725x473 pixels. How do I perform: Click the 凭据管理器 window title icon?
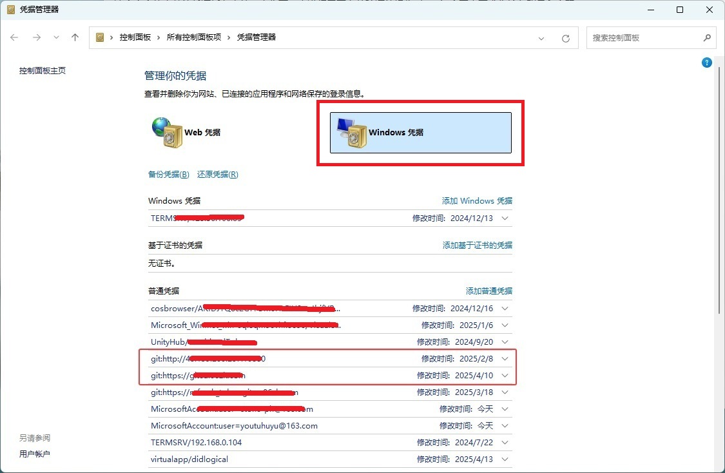point(11,9)
